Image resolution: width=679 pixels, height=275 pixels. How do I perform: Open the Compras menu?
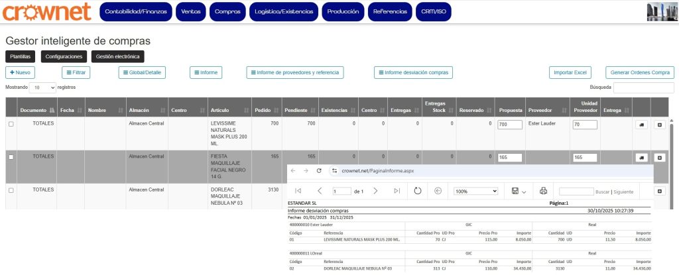tap(227, 12)
